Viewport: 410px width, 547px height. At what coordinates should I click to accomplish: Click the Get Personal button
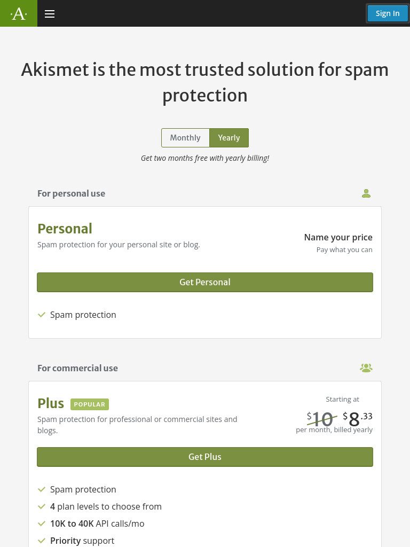[x=205, y=282]
